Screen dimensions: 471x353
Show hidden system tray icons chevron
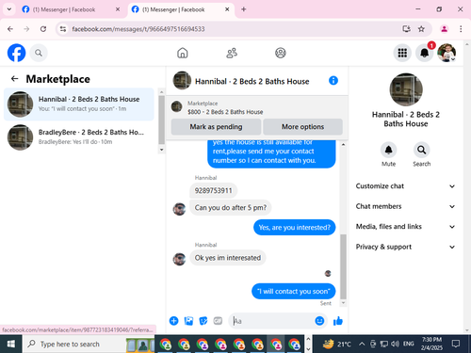click(x=362, y=344)
